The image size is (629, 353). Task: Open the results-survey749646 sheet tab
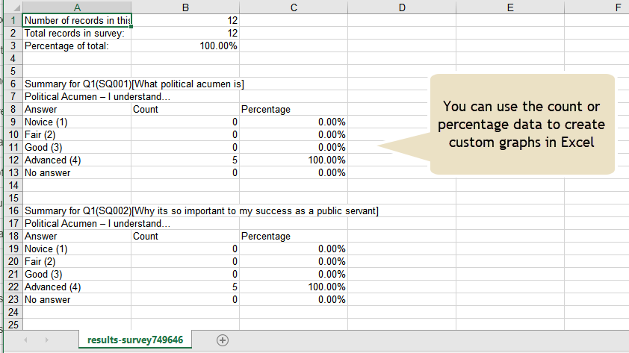135,340
